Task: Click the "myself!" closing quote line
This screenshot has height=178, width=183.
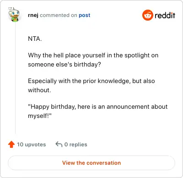Action: click(40, 116)
